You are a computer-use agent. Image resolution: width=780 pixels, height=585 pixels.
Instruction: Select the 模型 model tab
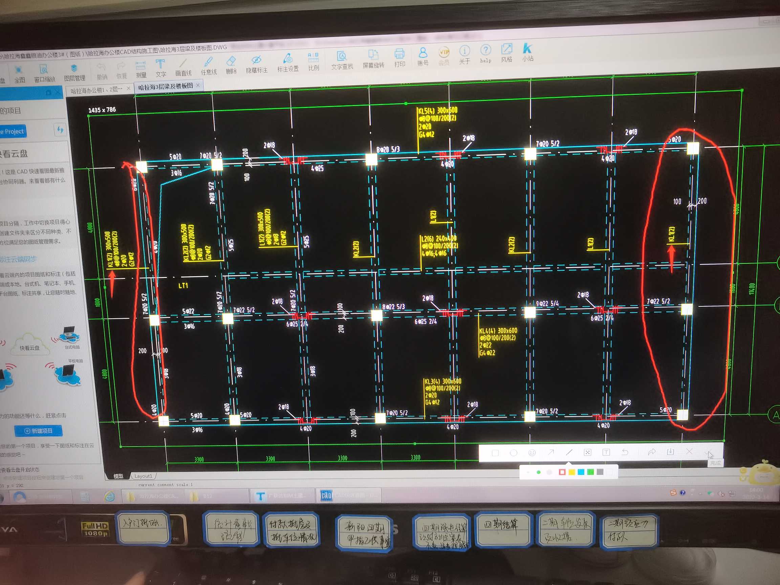(x=118, y=476)
